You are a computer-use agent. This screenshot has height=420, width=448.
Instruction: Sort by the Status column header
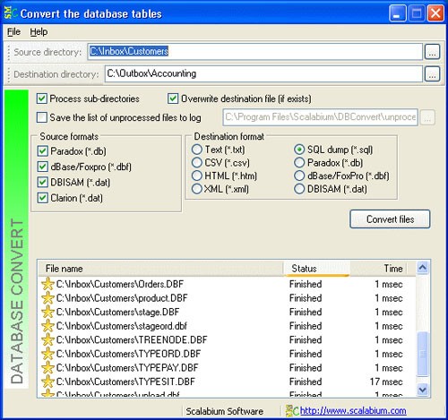pos(316,269)
